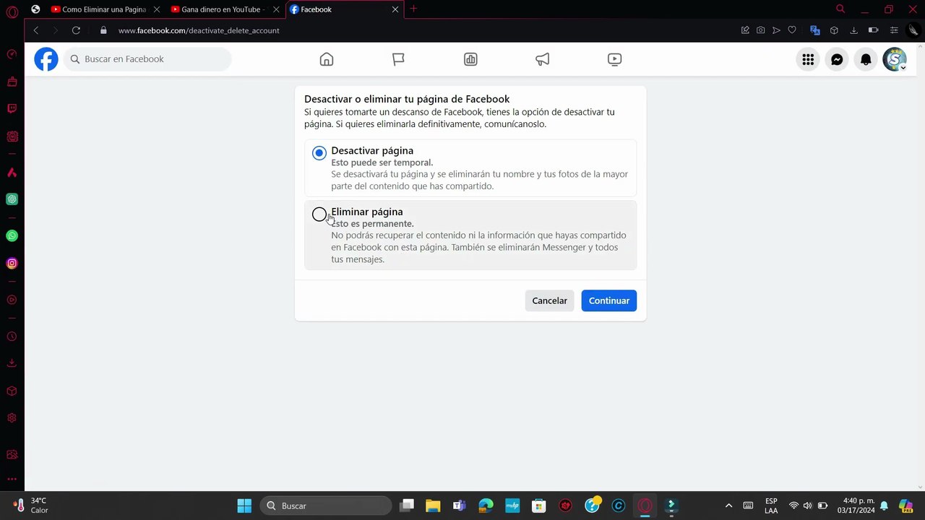Viewport: 925px width, 520px height.
Task: Open WhatsApp in the Opera sidebar
Action: (x=12, y=235)
